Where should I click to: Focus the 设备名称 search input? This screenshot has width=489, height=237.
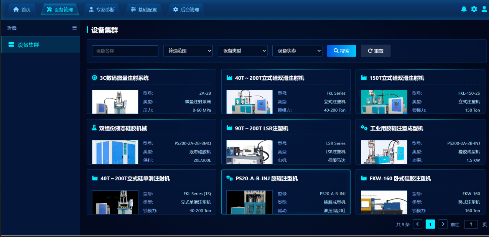pyautogui.click(x=125, y=51)
